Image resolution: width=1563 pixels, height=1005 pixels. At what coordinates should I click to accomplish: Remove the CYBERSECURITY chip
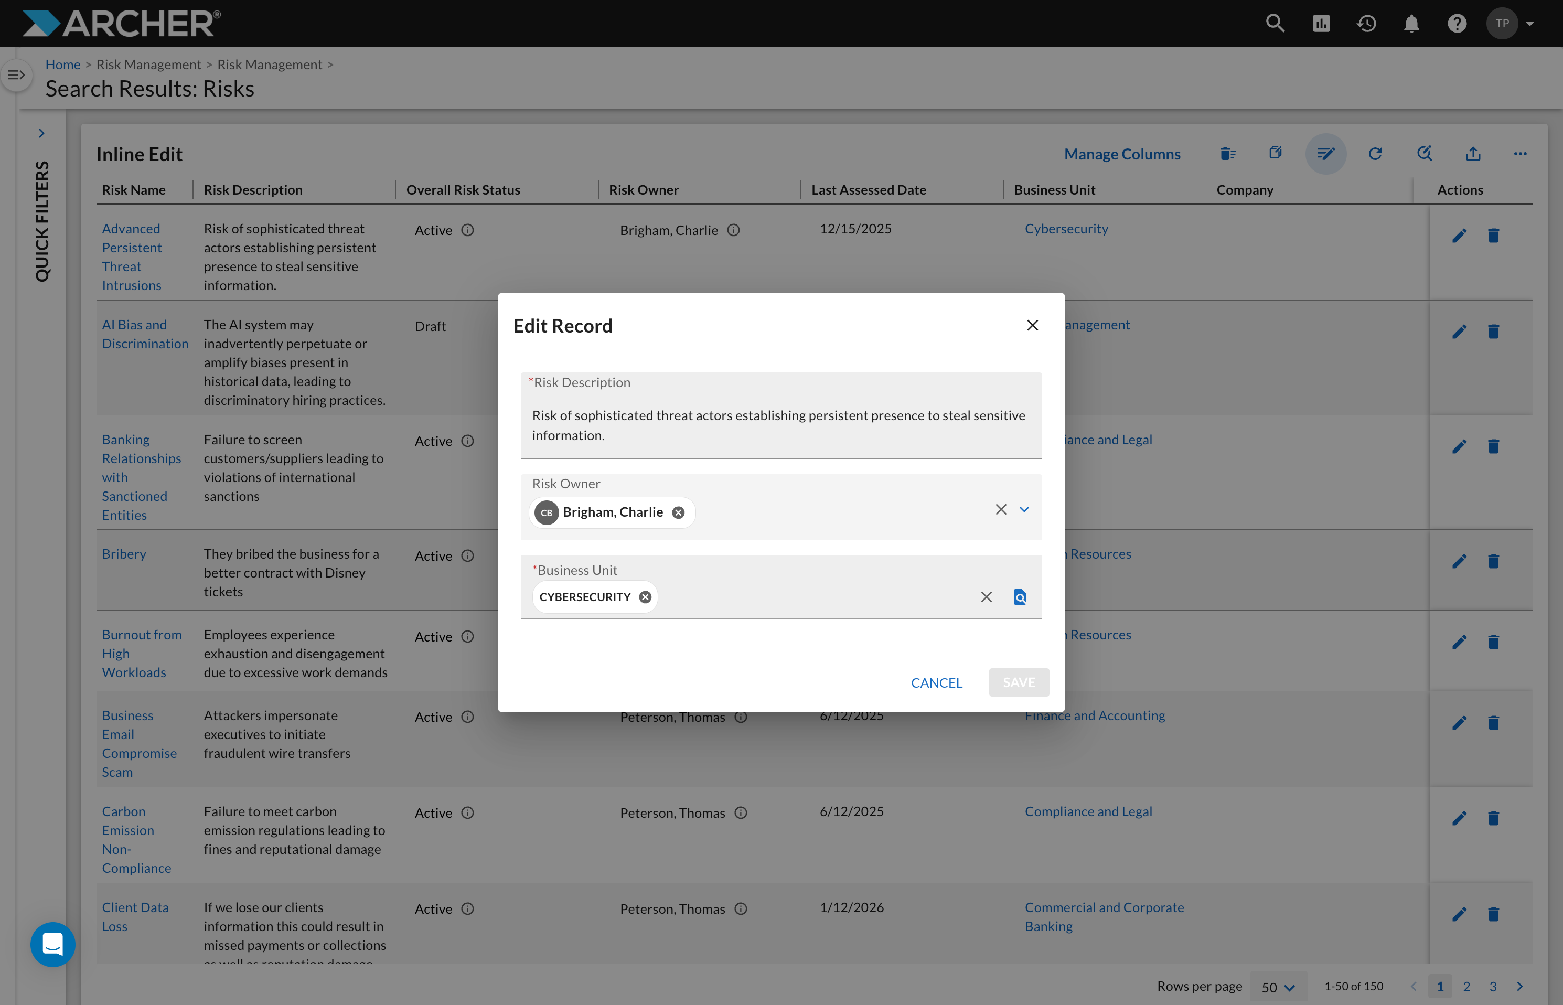(645, 597)
